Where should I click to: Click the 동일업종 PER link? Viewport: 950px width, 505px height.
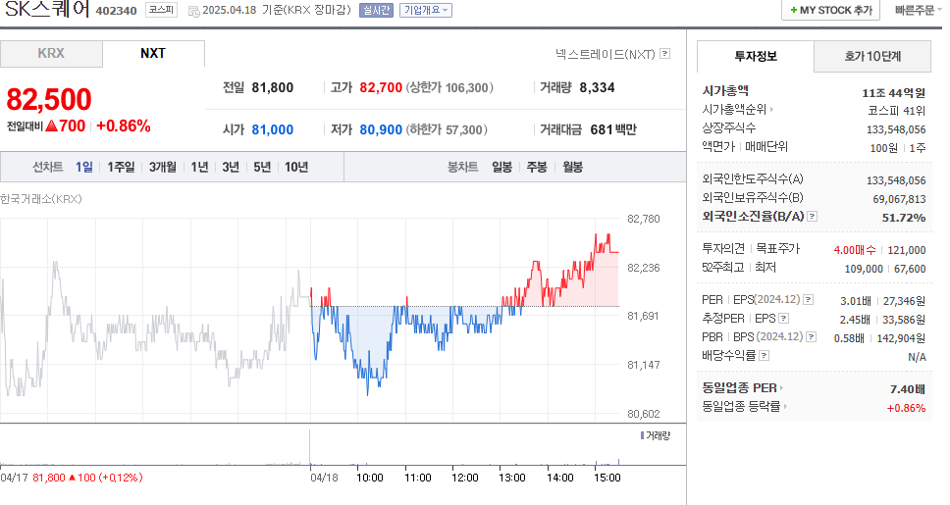[739, 388]
